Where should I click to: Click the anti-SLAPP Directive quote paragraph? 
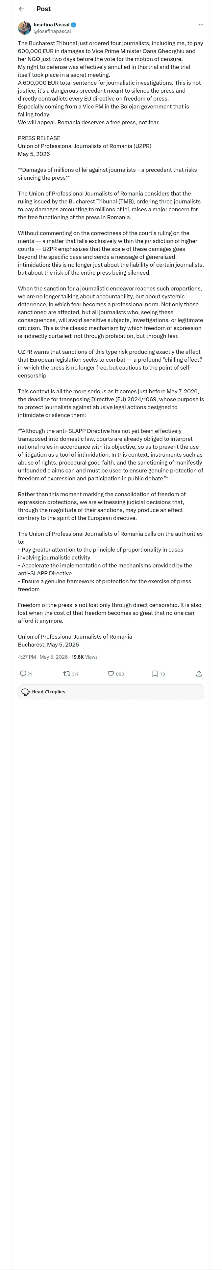coord(111,455)
